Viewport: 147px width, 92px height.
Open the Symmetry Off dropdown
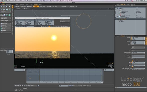[50, 6]
